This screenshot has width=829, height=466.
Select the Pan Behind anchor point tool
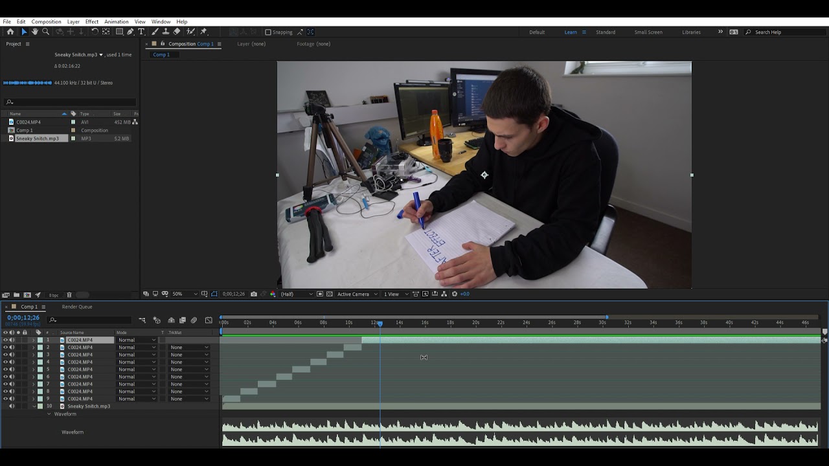click(x=106, y=32)
